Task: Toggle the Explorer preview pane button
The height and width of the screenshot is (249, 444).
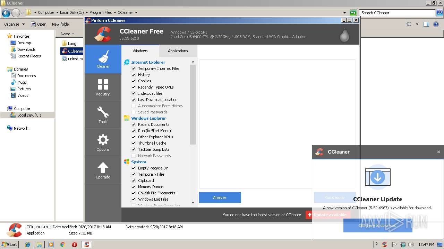Action: (x=426, y=24)
